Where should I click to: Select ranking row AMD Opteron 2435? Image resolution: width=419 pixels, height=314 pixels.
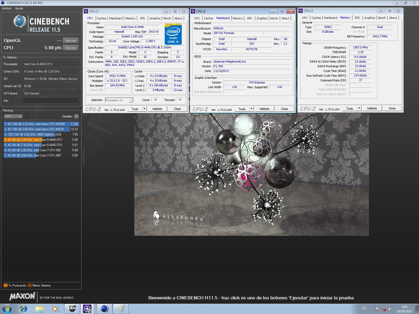click(41, 134)
